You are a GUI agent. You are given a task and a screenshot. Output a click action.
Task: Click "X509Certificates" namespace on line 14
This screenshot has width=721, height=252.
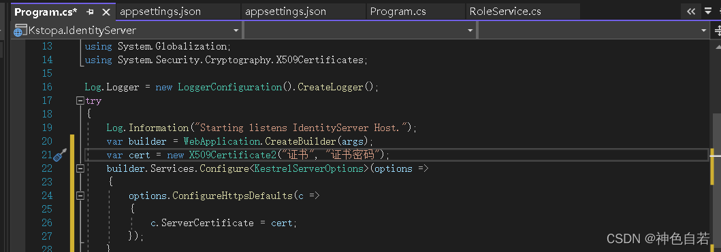320,60
